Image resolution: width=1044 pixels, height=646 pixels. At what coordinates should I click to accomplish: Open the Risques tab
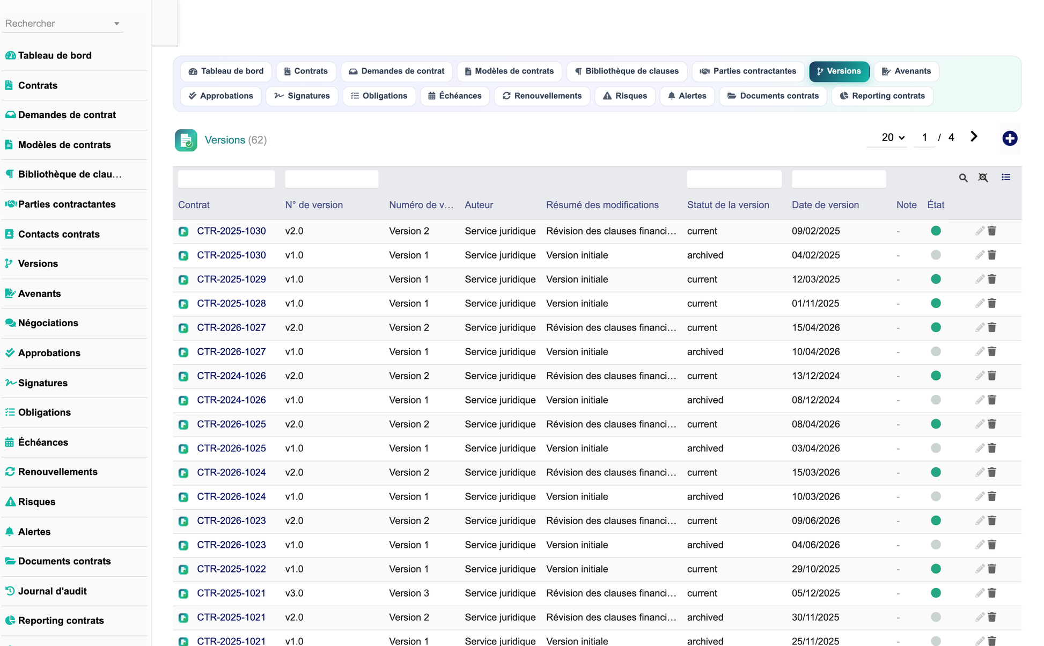[x=625, y=96]
